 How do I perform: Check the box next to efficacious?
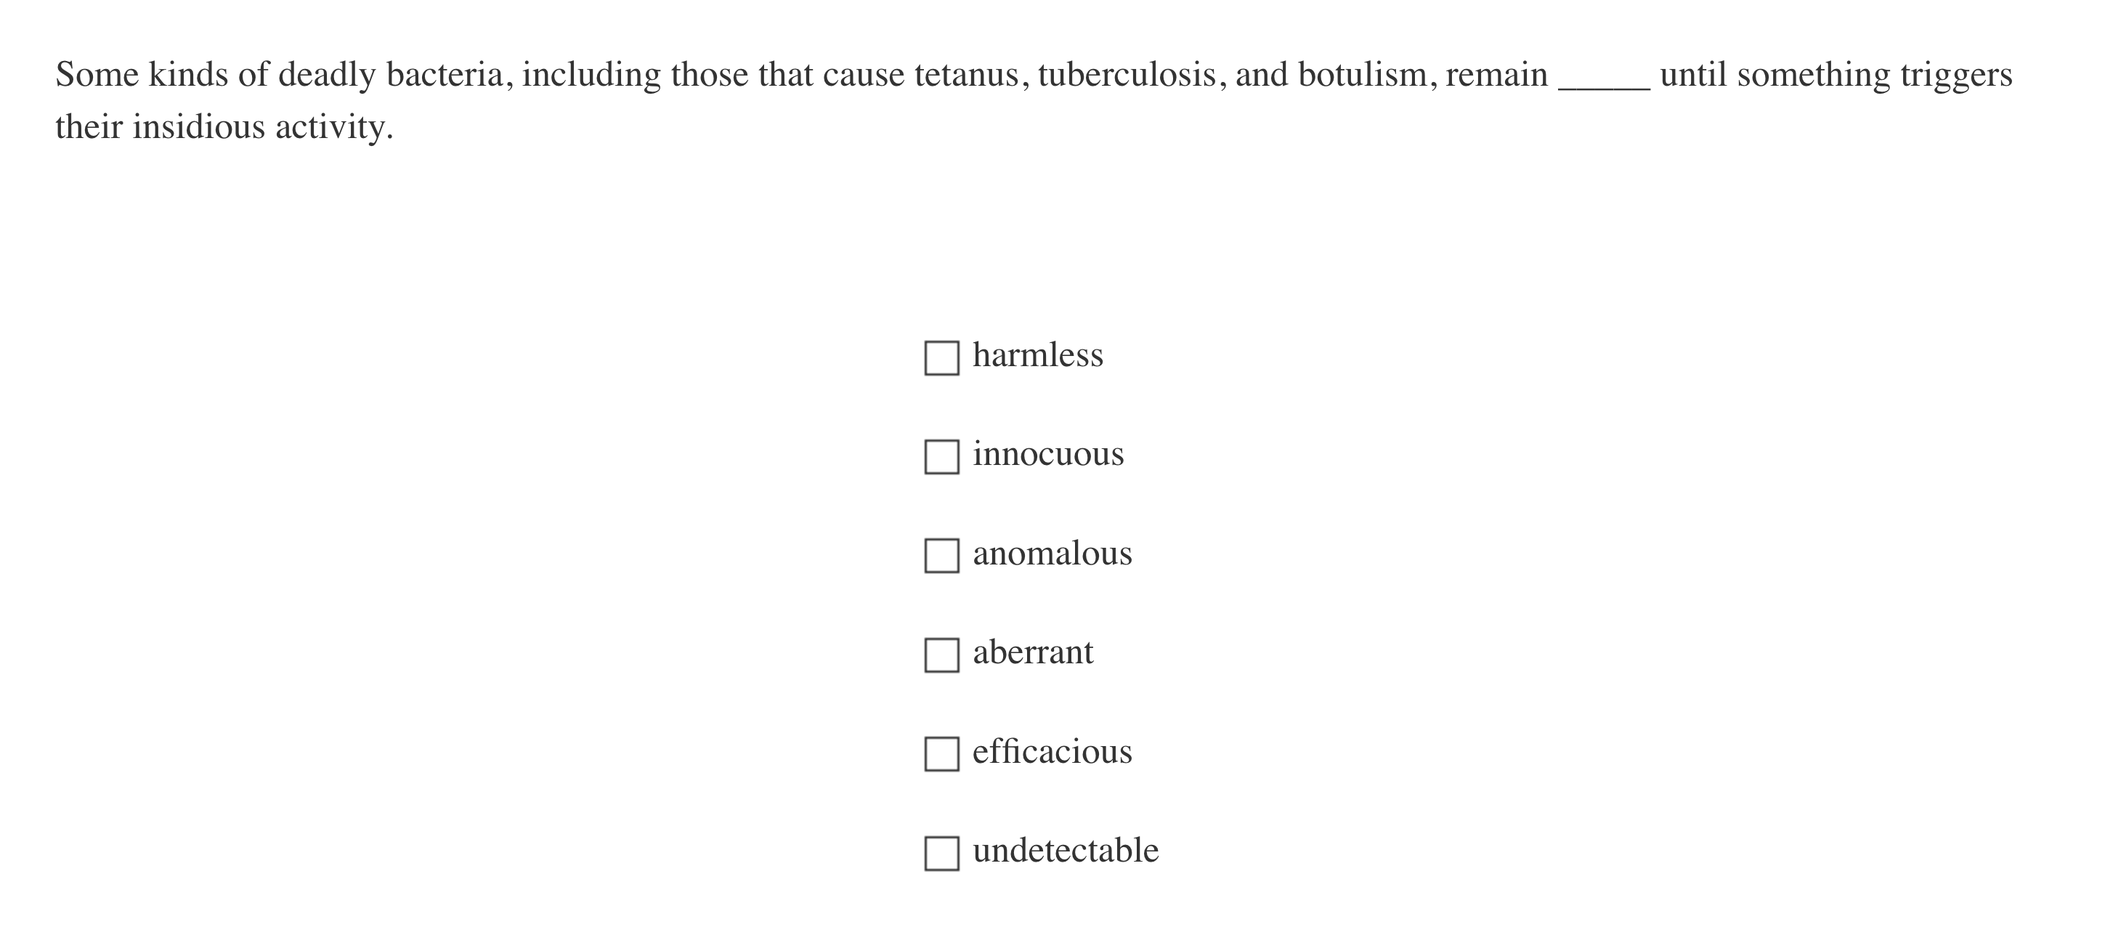tap(941, 753)
